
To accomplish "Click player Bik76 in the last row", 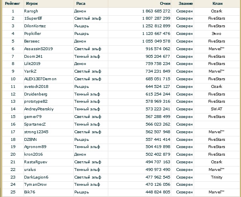I will (x=30, y=192).
